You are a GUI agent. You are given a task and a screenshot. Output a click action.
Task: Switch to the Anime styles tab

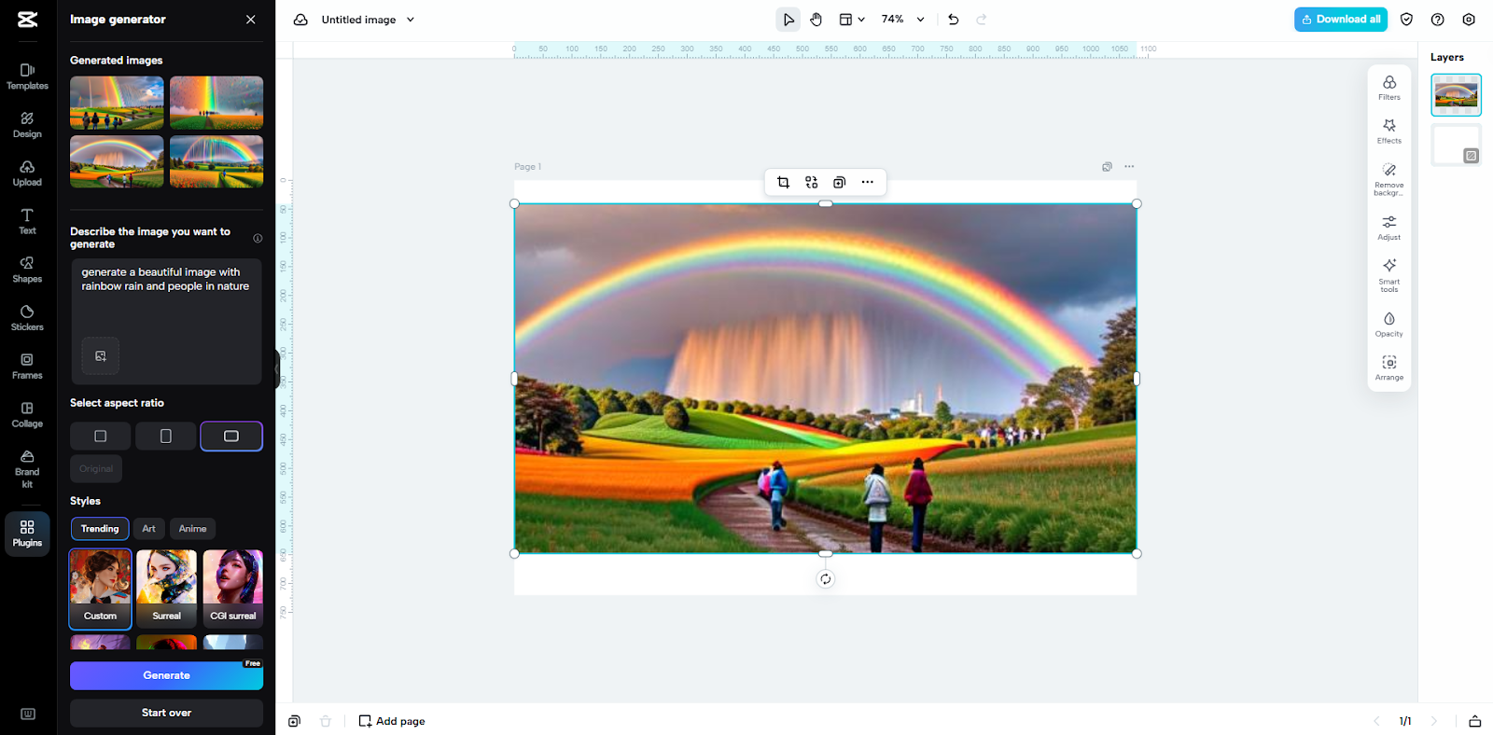[192, 529]
